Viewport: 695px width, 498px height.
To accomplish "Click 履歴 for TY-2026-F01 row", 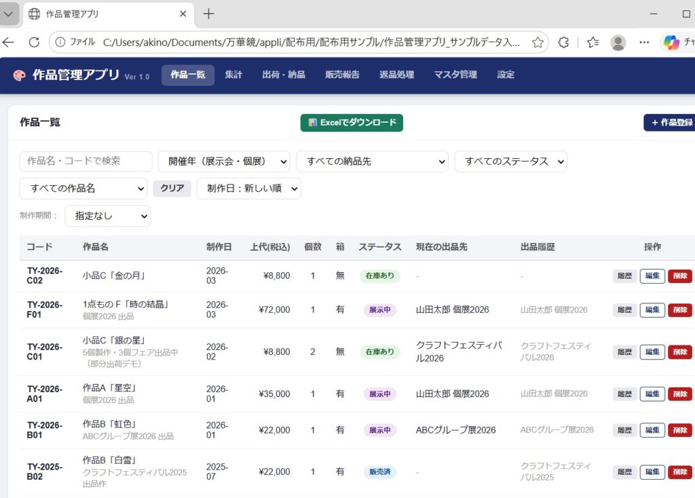I will 624,310.
